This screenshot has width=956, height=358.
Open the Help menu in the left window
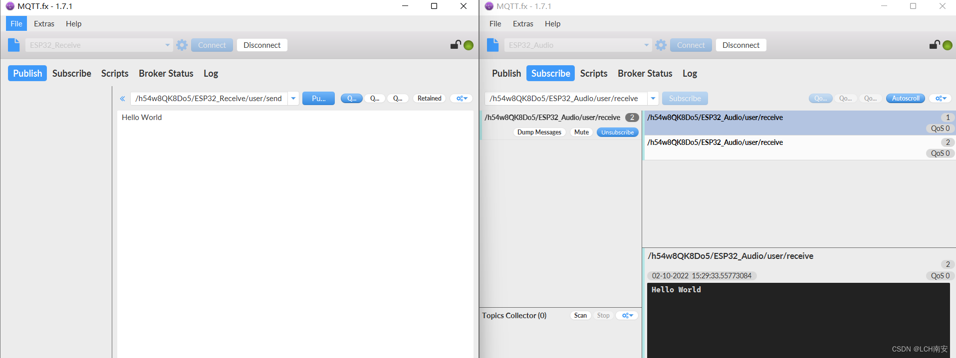click(73, 23)
